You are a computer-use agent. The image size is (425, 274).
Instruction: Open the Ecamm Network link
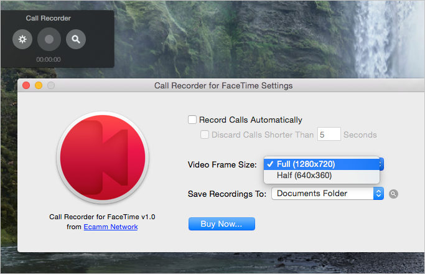pos(111,227)
